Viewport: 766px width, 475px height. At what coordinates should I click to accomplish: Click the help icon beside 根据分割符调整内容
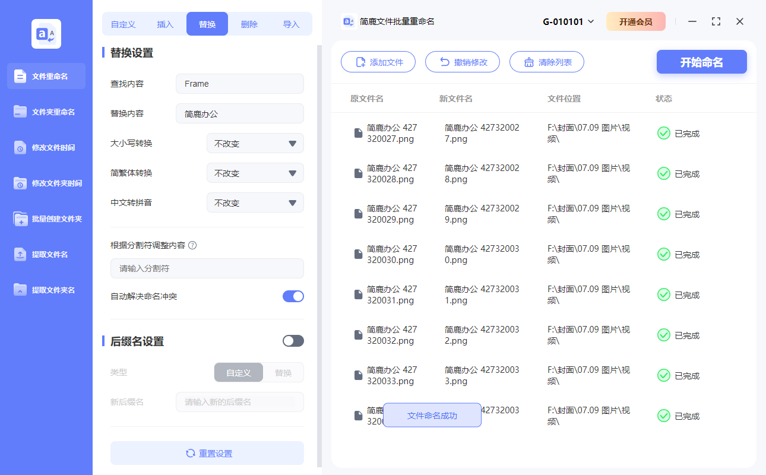pyautogui.click(x=192, y=245)
